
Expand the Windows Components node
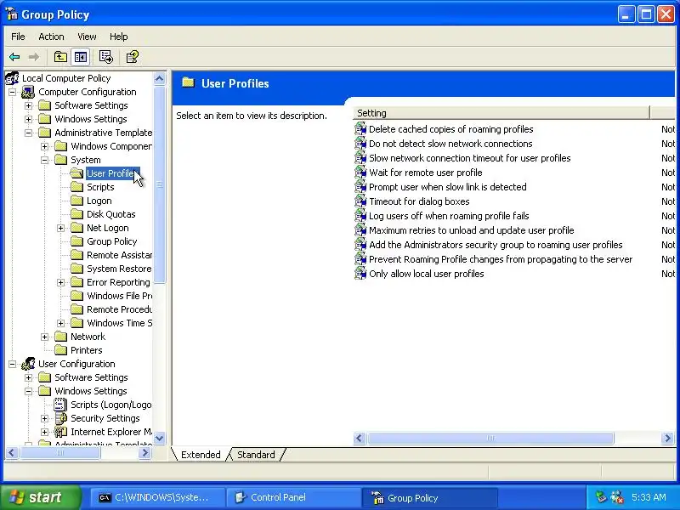pos(44,146)
